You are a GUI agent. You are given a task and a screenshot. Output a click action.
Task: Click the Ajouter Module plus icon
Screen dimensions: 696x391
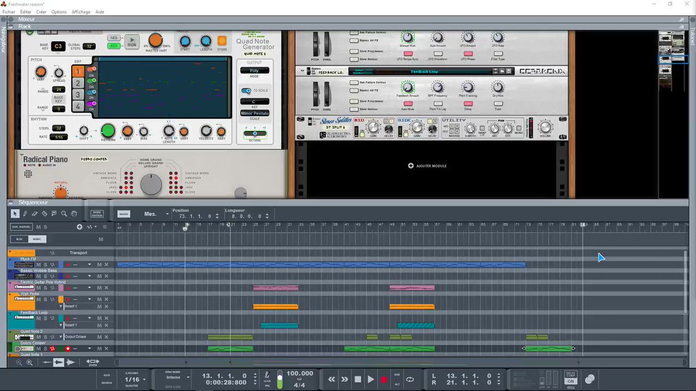click(411, 166)
